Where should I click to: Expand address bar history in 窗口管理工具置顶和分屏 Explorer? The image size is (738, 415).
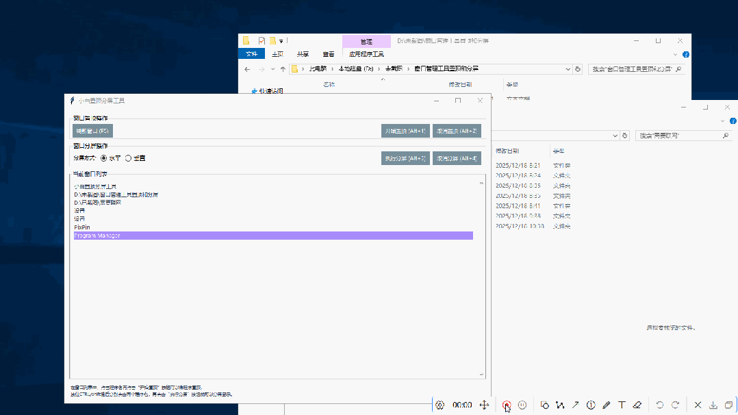pyautogui.click(x=568, y=69)
